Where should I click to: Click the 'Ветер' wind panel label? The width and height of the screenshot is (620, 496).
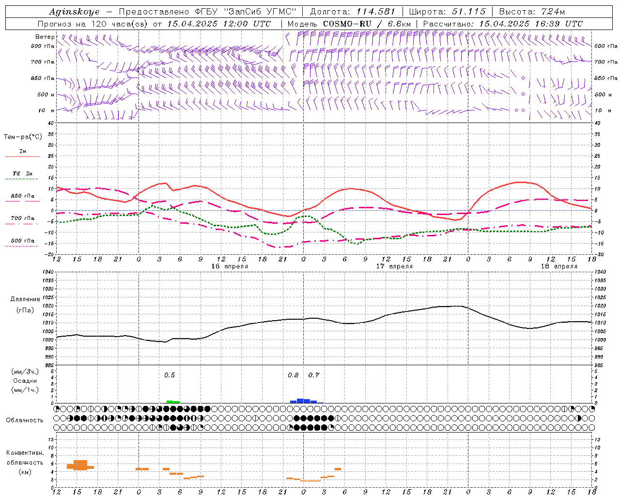click(45, 37)
